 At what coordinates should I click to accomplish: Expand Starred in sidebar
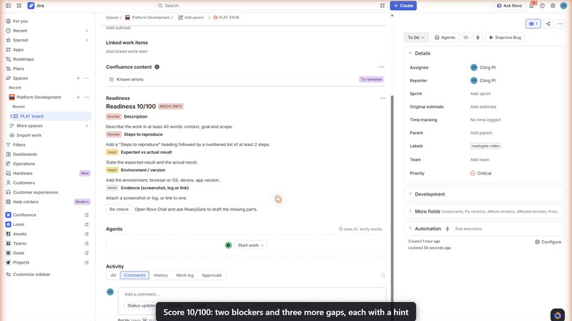(87, 40)
